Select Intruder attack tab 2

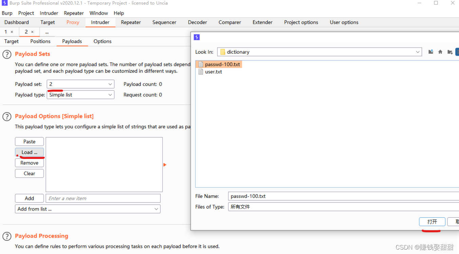pyautogui.click(x=26, y=32)
